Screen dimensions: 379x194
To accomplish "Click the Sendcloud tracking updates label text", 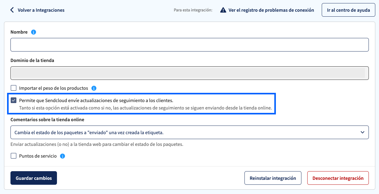I will pyautogui.click(x=96, y=100).
